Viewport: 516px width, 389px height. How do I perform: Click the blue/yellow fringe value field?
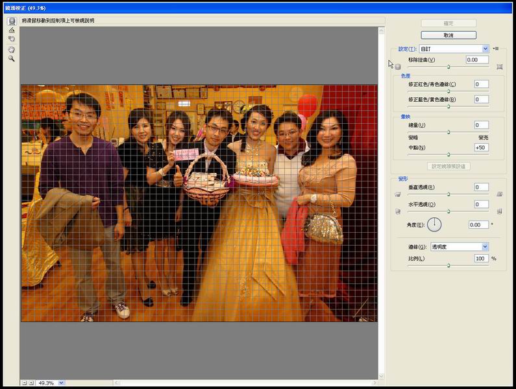pos(482,99)
